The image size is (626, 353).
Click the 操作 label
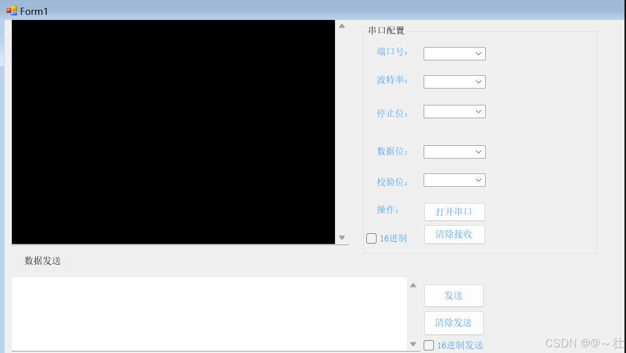coord(388,210)
